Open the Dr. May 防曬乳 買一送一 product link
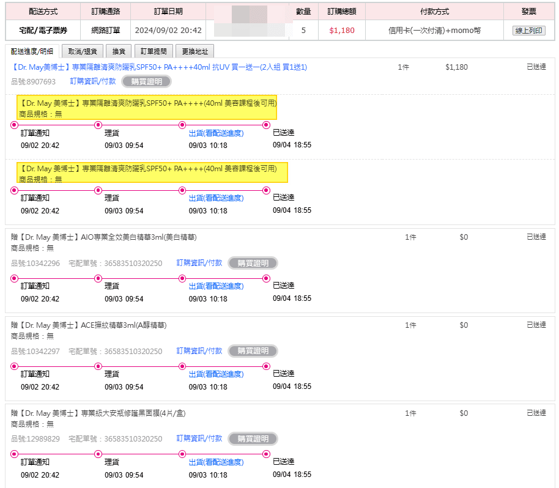The width and height of the screenshot is (559, 488). click(159, 67)
